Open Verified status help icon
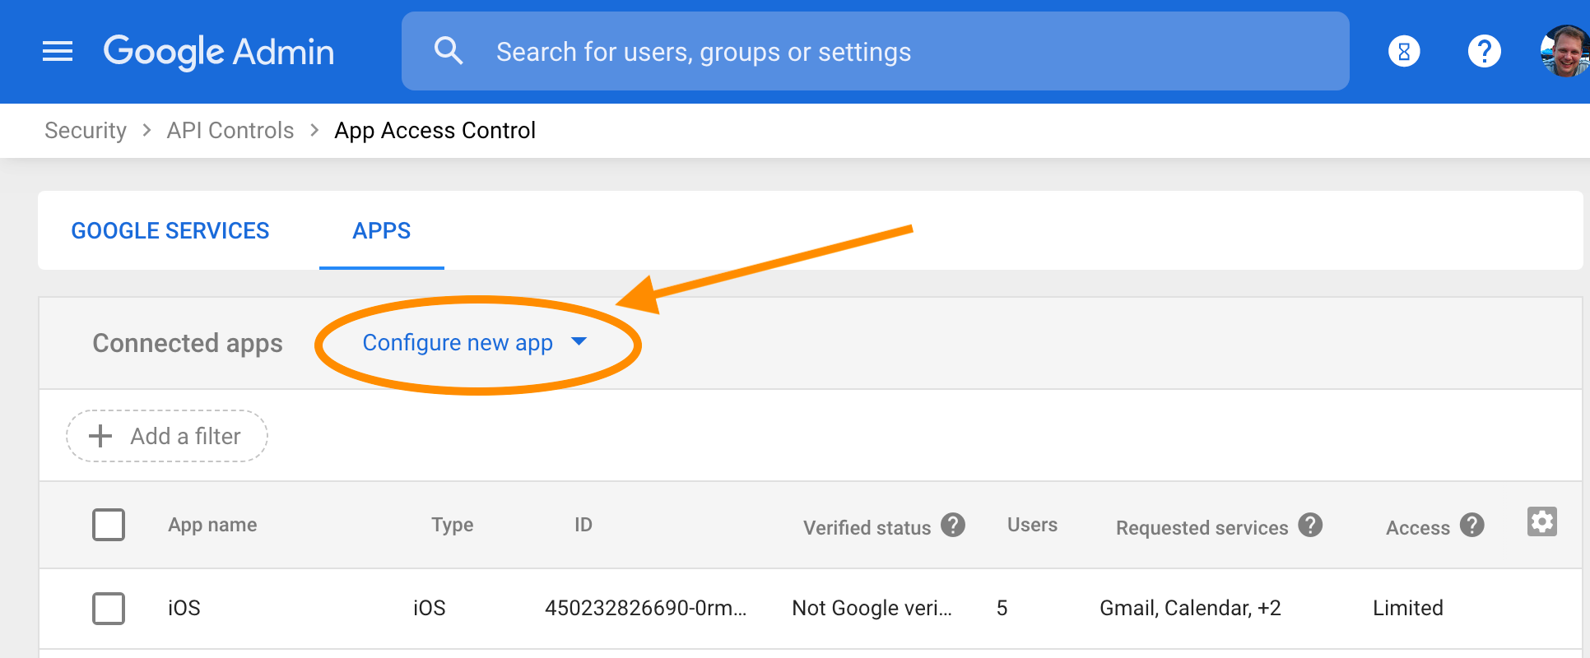The height and width of the screenshot is (658, 1590). 953,525
